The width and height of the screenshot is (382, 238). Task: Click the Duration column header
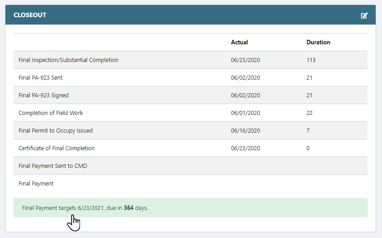tap(318, 42)
